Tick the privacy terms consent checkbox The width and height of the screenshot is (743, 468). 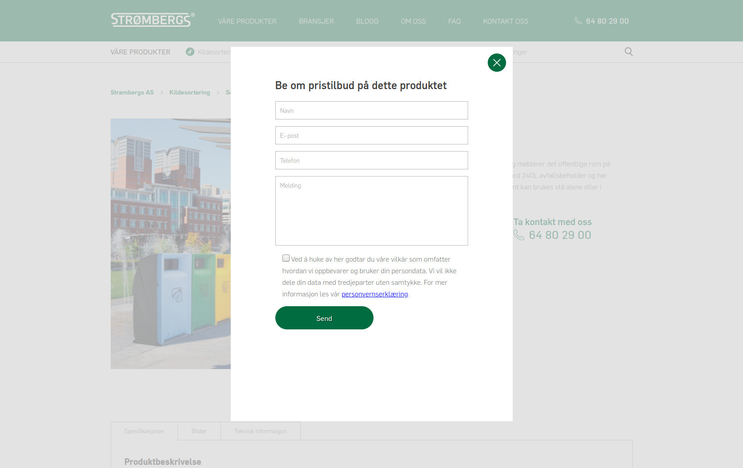pyautogui.click(x=286, y=258)
